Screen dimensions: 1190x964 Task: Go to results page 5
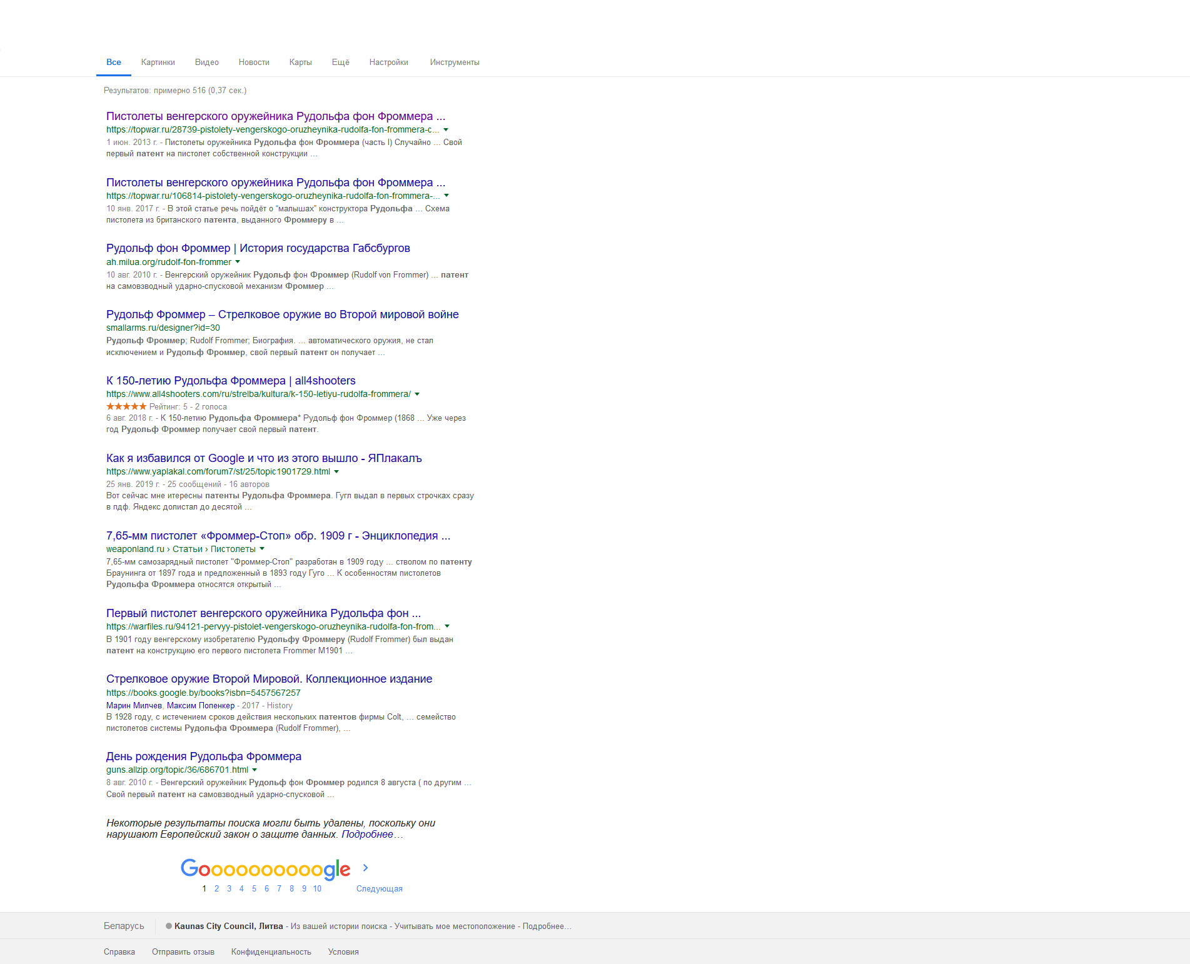(x=254, y=889)
